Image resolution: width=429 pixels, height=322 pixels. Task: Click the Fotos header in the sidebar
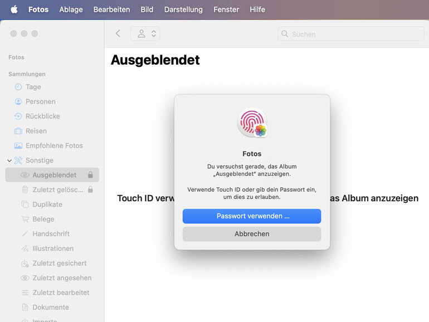coord(16,57)
